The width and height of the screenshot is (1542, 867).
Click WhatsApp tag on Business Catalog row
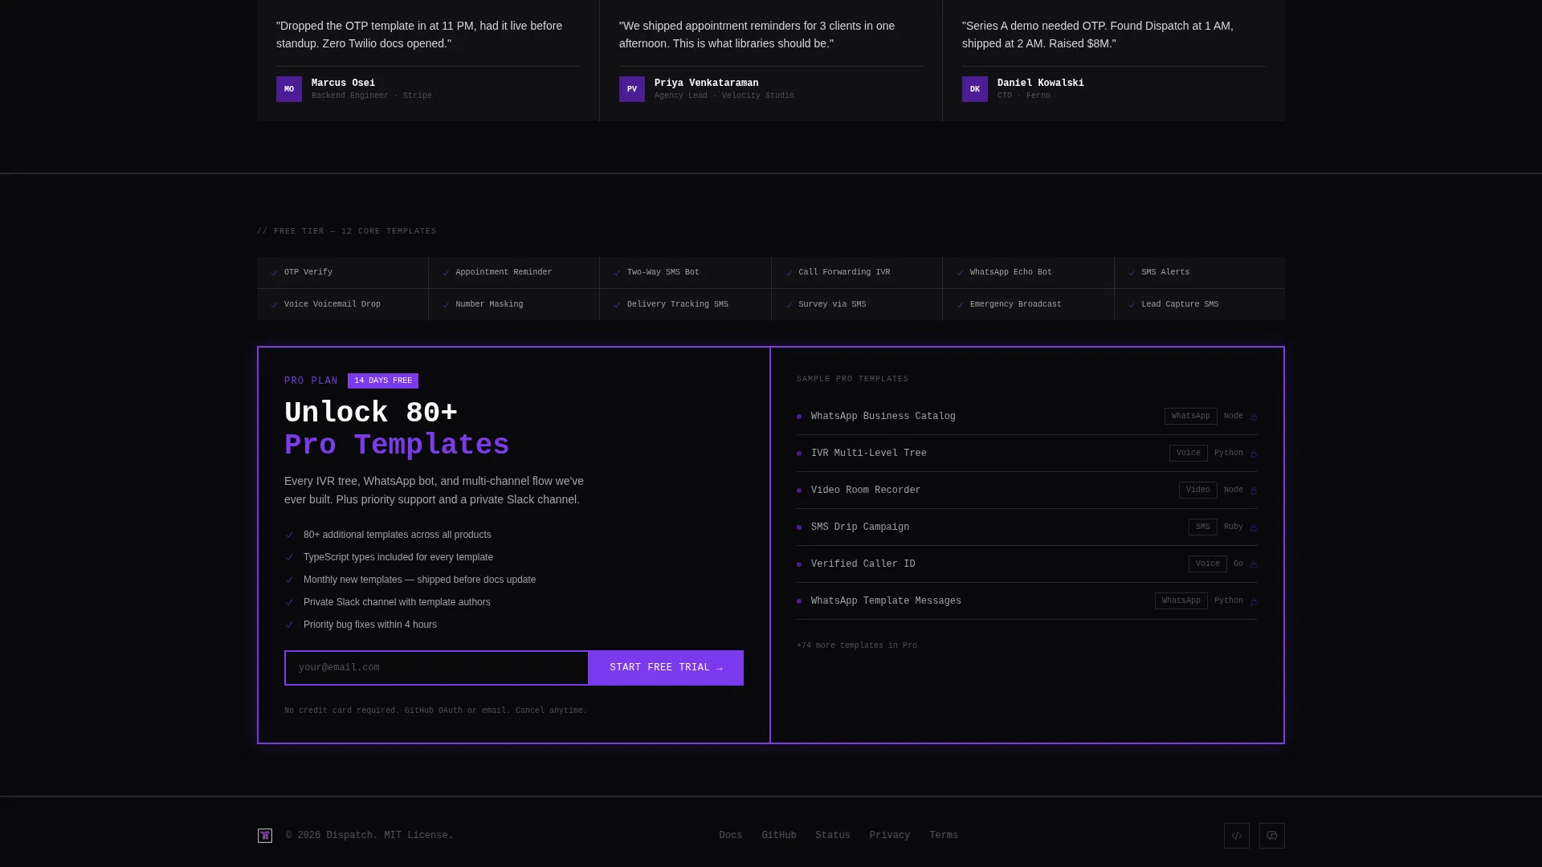[1191, 416]
